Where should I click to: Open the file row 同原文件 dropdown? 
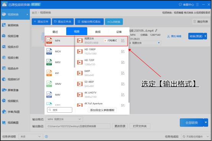[145, 43]
